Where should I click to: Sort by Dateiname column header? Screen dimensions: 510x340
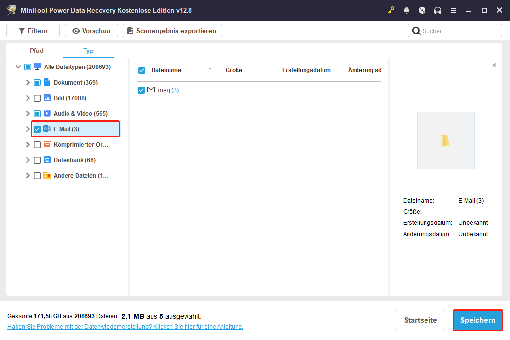coord(166,70)
